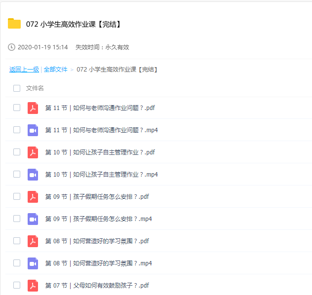The height and width of the screenshot is (295, 312).
Task: Click the folder title 072 小学生高效作业课【完结】 at top
Action: point(74,24)
